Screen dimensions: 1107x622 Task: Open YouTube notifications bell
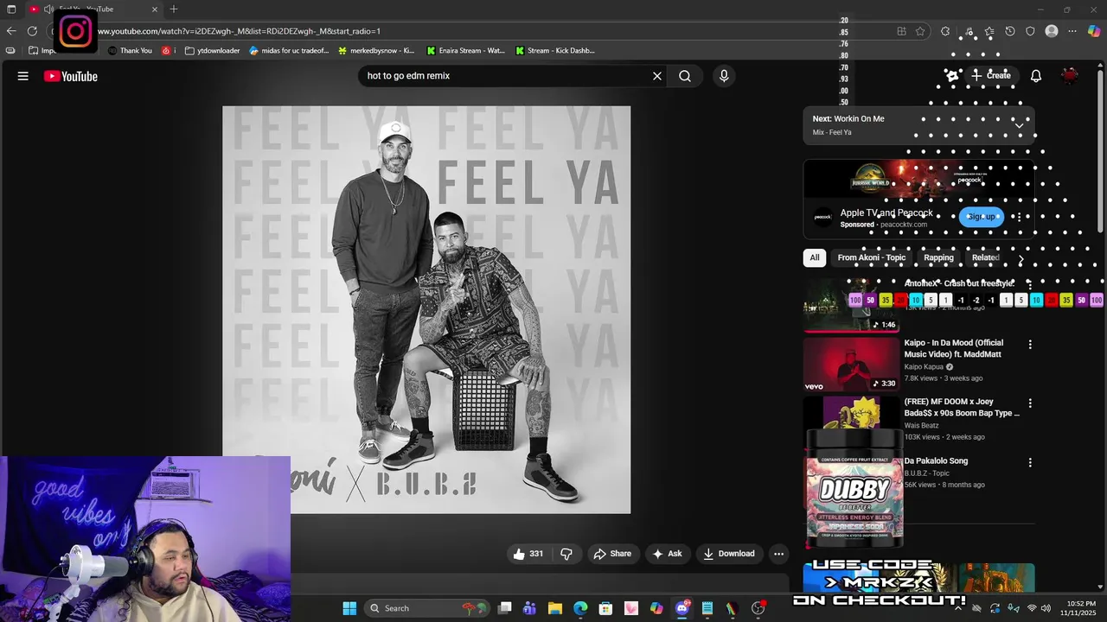pyautogui.click(x=1036, y=76)
